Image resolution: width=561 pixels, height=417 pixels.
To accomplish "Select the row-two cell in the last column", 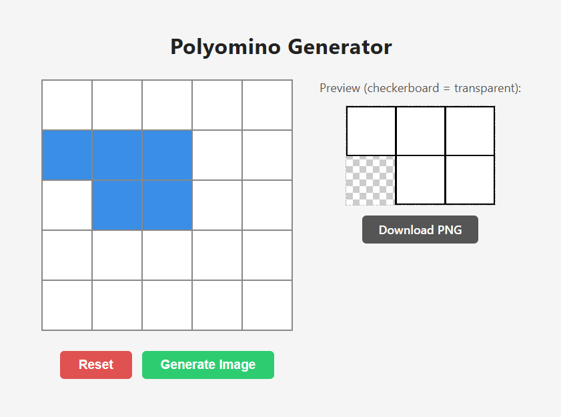I will pyautogui.click(x=267, y=155).
